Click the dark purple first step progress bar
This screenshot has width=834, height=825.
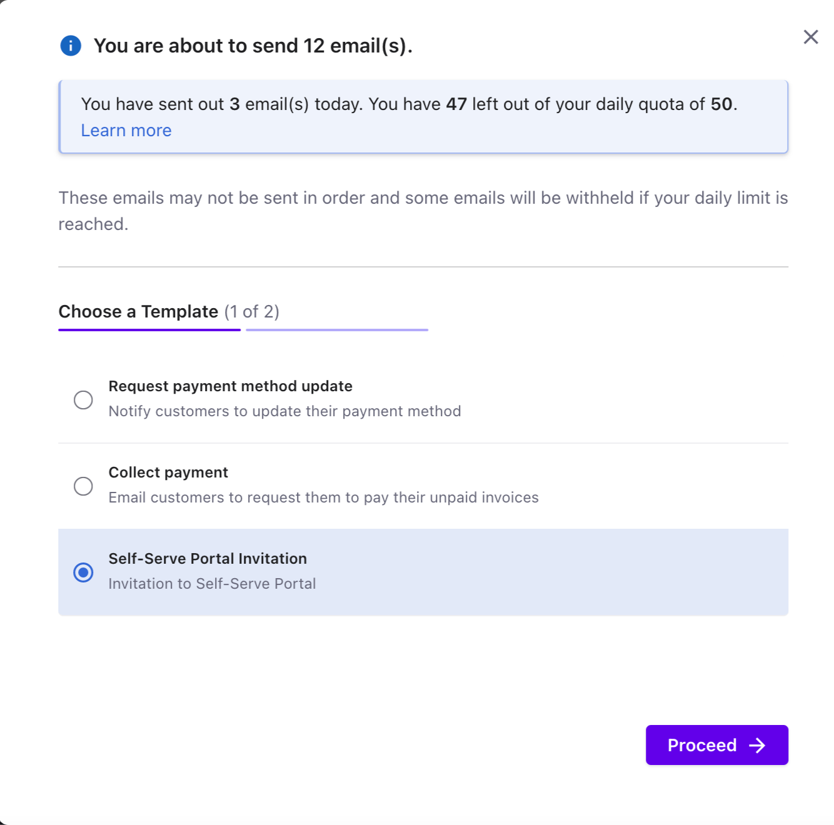[x=149, y=330]
